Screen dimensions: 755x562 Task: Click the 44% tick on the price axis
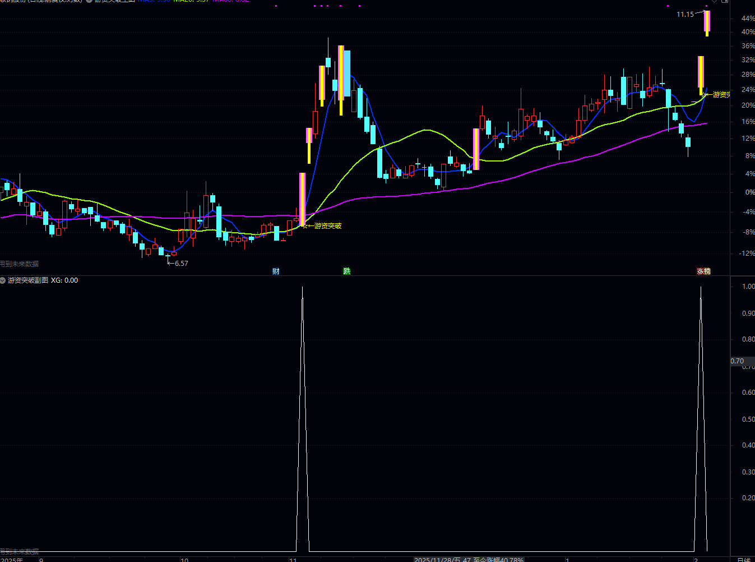click(748, 19)
